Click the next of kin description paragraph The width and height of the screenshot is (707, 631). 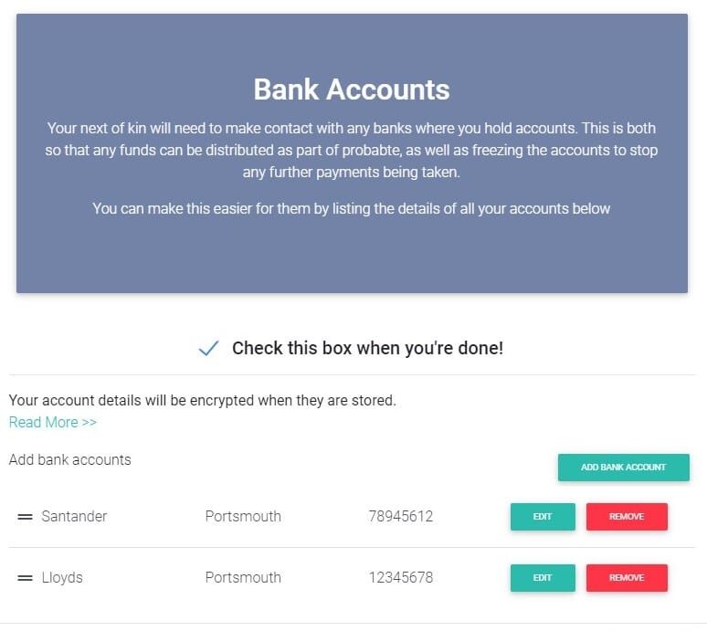[x=352, y=150]
